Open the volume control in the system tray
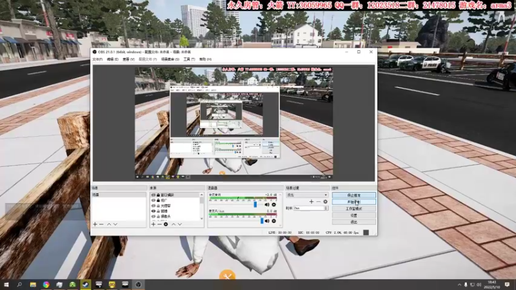The image size is (516, 290). 479,285
